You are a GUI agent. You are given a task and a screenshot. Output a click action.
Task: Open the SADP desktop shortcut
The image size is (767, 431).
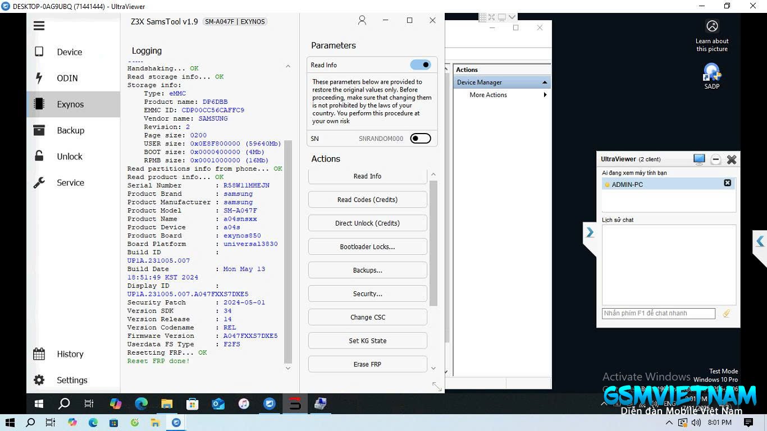click(712, 76)
